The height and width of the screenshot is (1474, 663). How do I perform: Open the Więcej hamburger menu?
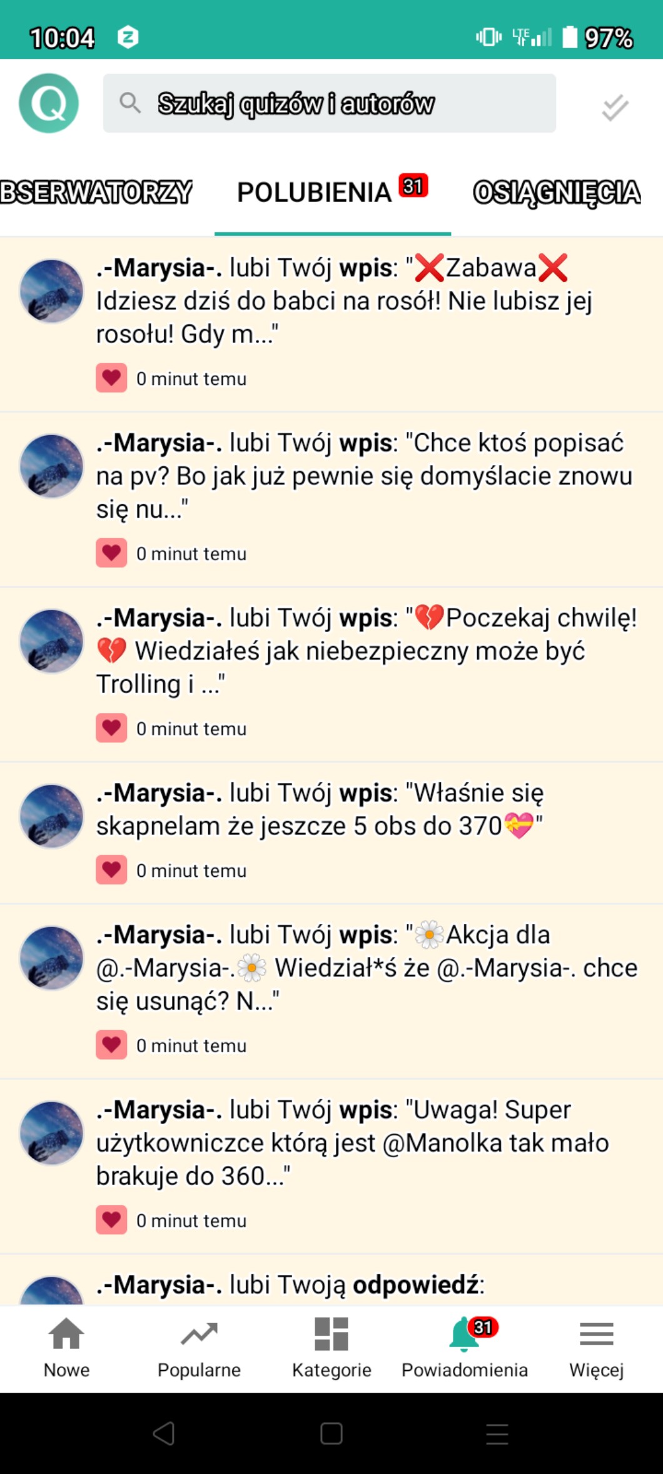pos(597,1348)
